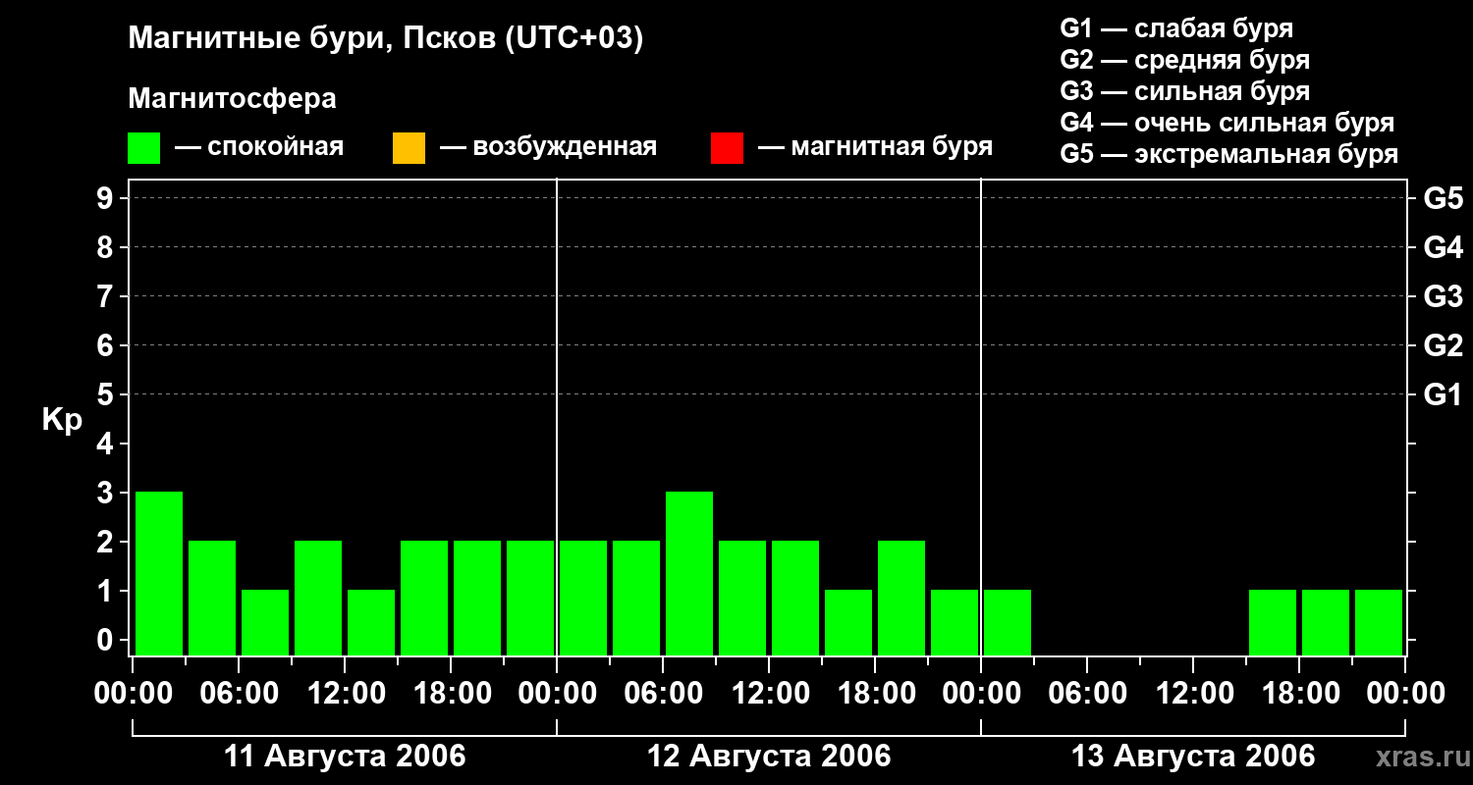This screenshot has height=785, width=1473.
Task: Click the Kp 3 bar on 12 August
Action: point(689,573)
